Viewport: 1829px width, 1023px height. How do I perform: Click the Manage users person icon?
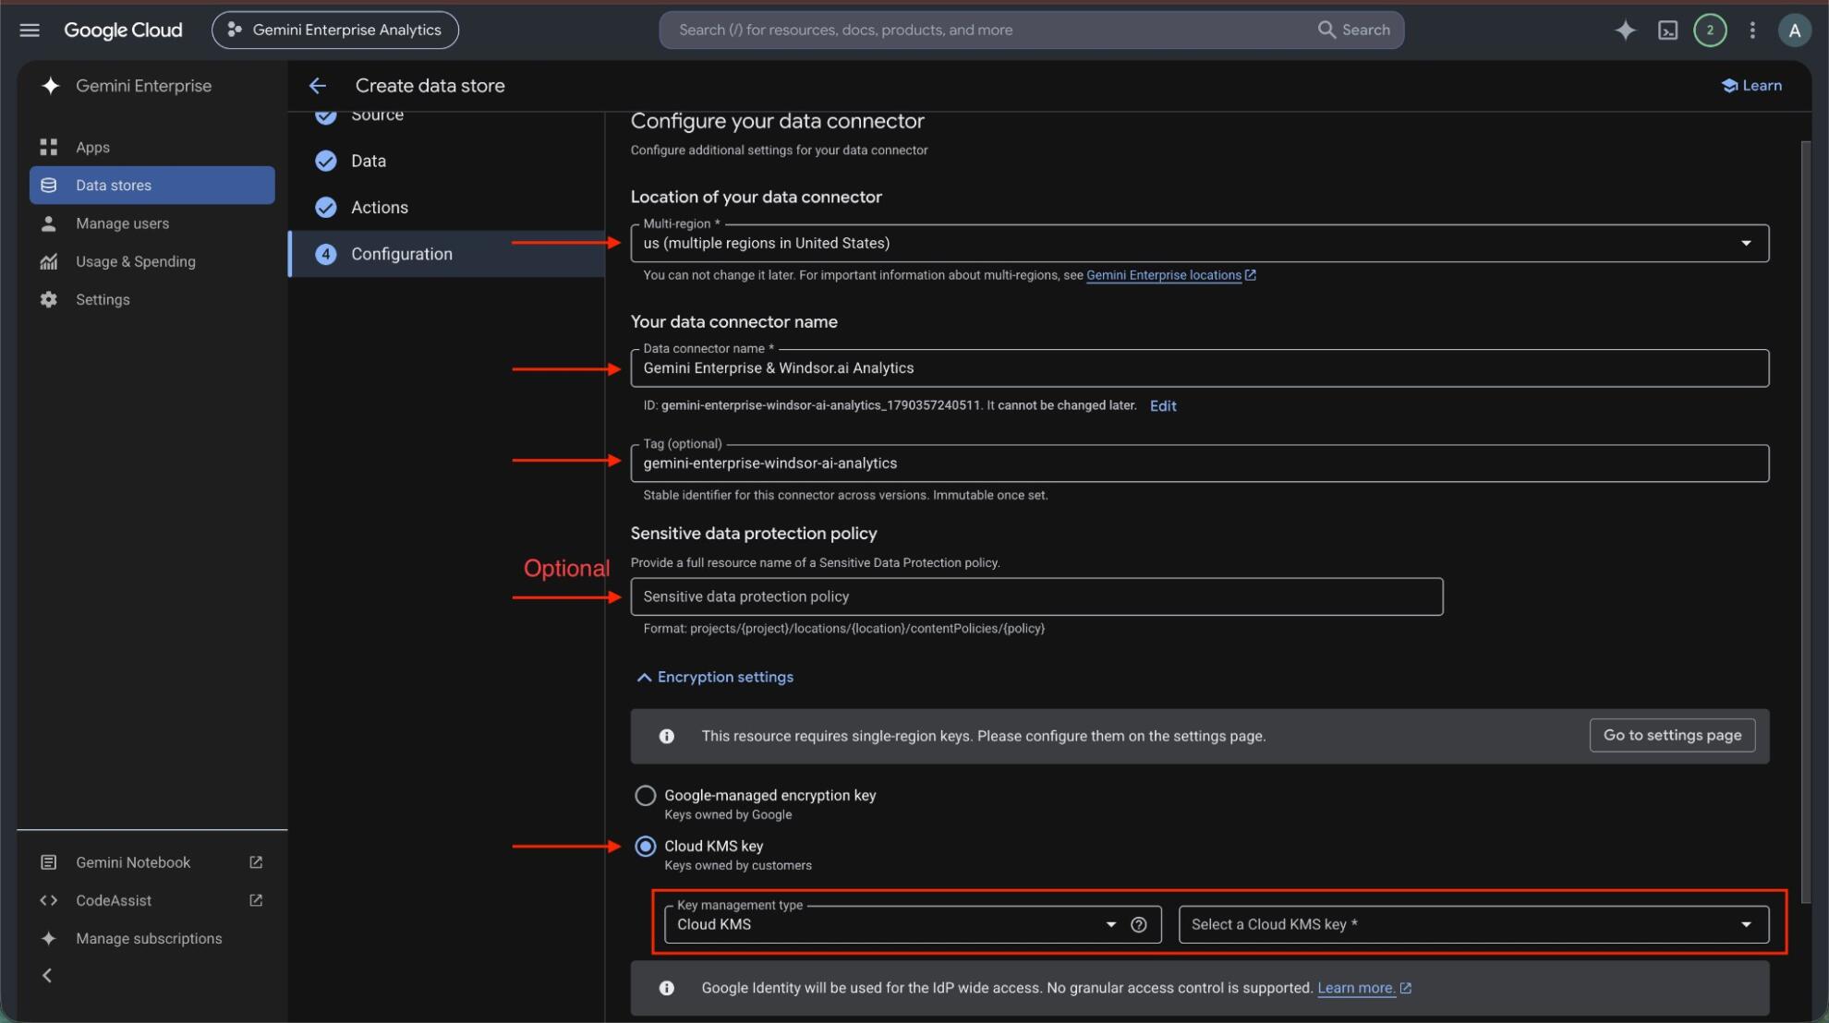coord(49,223)
